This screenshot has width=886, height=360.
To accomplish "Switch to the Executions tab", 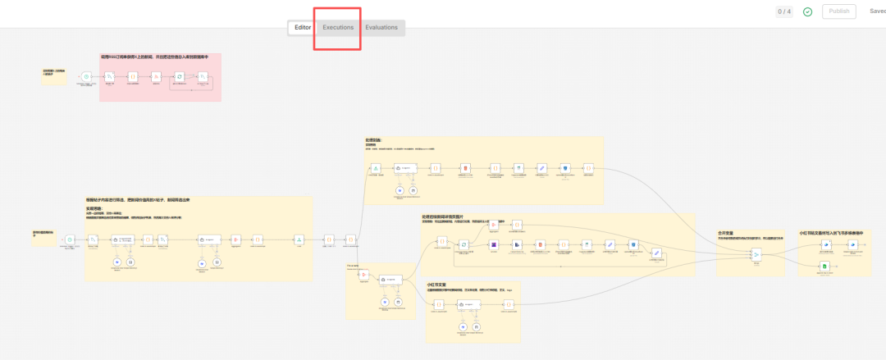I will [338, 28].
